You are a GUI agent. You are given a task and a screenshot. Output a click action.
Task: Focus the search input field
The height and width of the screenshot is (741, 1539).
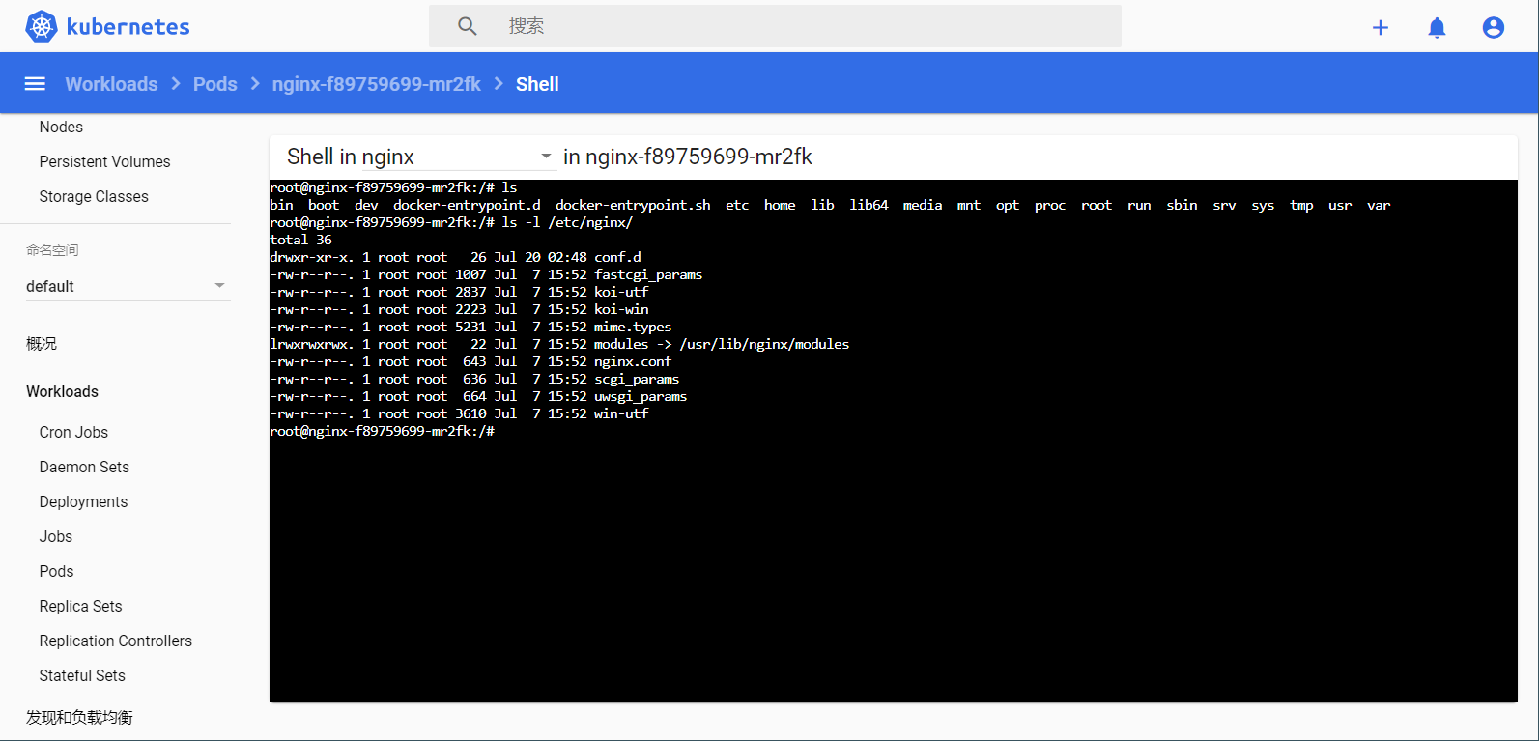(775, 26)
